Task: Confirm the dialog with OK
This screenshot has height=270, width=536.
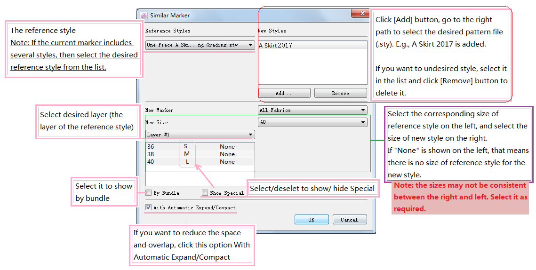Action: [x=311, y=220]
